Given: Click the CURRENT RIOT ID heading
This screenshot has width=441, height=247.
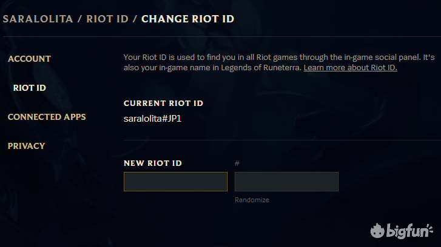Looking at the screenshot, I should point(163,104).
